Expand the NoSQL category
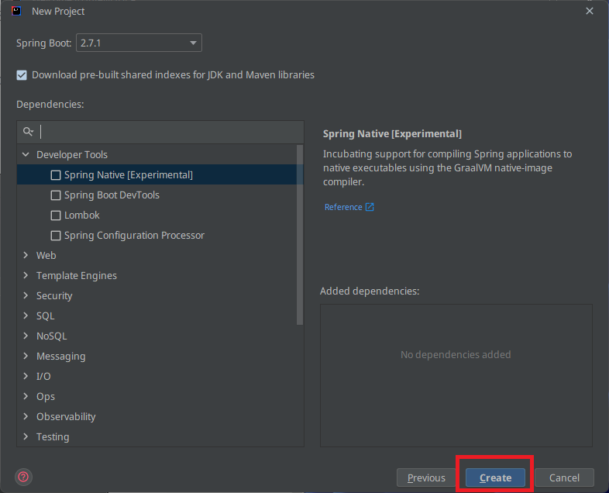This screenshot has width=609, height=493. coord(26,336)
